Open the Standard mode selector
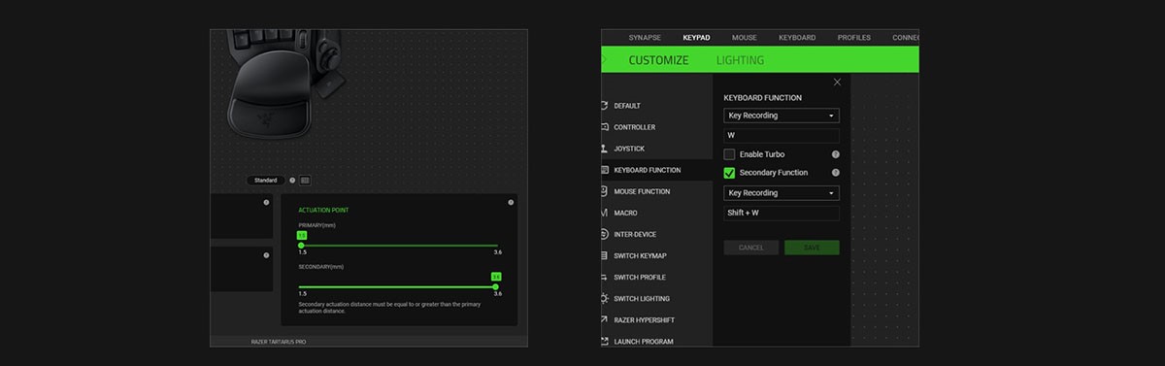The width and height of the screenshot is (1165, 366). click(x=266, y=180)
